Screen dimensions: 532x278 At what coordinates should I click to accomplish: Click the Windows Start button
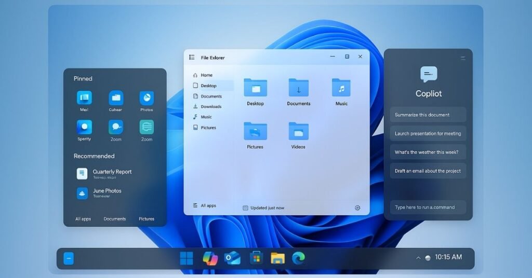(186, 258)
